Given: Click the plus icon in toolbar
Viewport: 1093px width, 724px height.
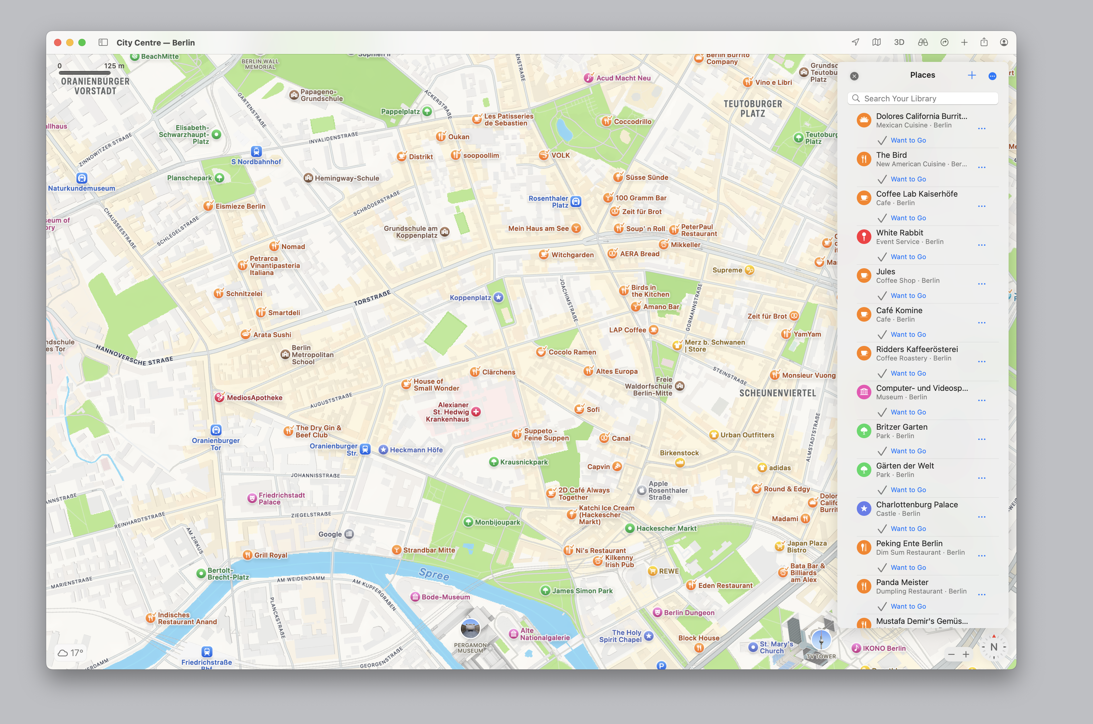Looking at the screenshot, I should [965, 42].
